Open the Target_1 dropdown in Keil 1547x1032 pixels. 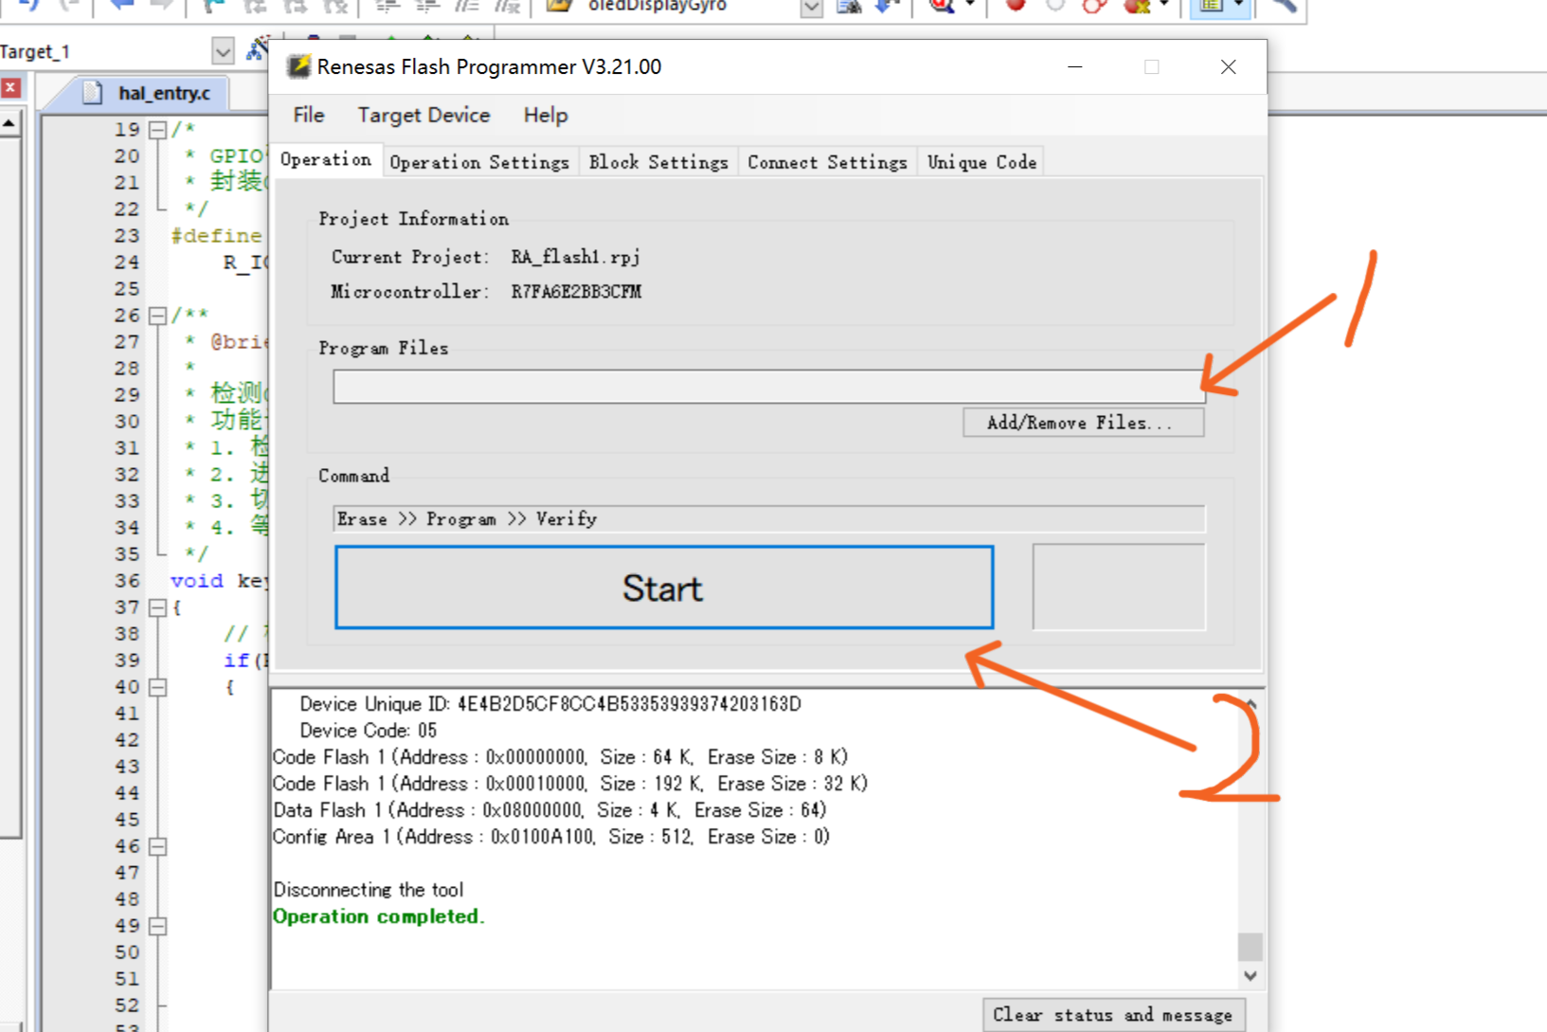click(x=223, y=51)
